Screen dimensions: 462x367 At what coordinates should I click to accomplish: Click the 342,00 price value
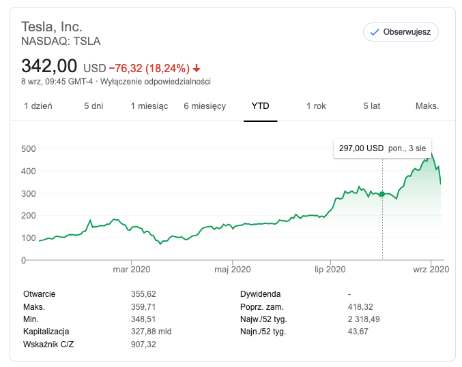tap(49, 65)
